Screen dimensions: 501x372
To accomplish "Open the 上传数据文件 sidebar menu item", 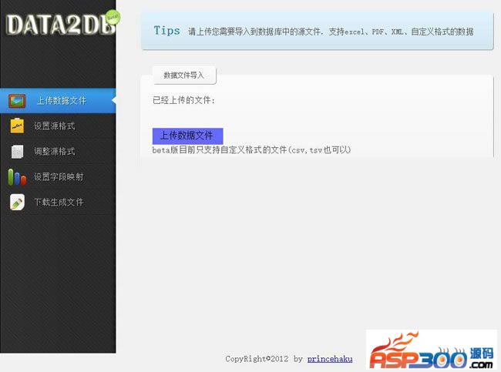I will 58,101.
